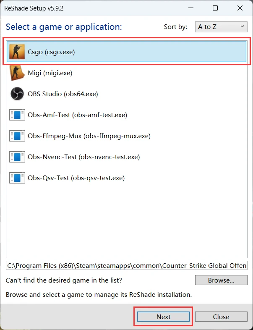Click the Next button
253x330 pixels.
pyautogui.click(x=163, y=317)
